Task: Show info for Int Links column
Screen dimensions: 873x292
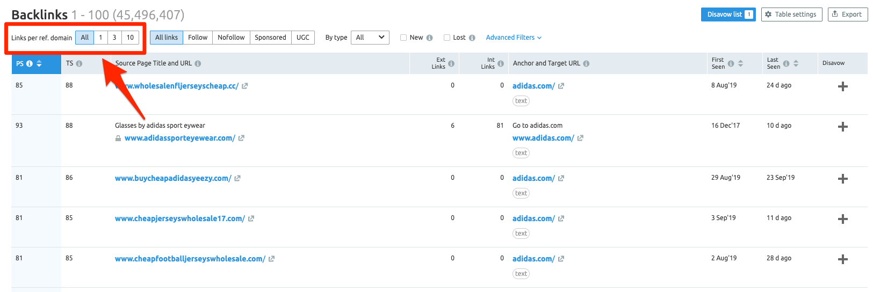Action: point(501,63)
